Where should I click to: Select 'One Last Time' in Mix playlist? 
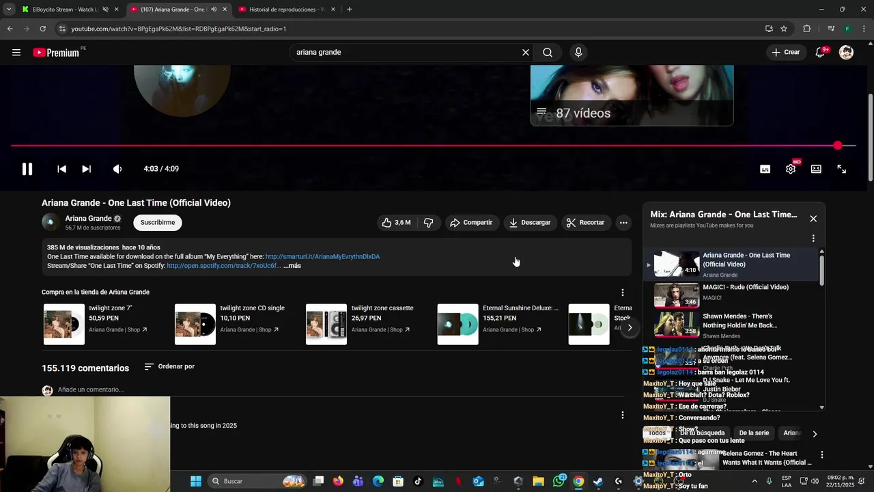[731, 264]
